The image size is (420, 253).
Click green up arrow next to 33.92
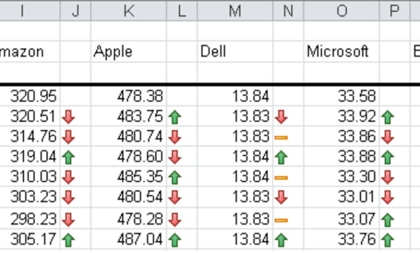click(x=388, y=117)
